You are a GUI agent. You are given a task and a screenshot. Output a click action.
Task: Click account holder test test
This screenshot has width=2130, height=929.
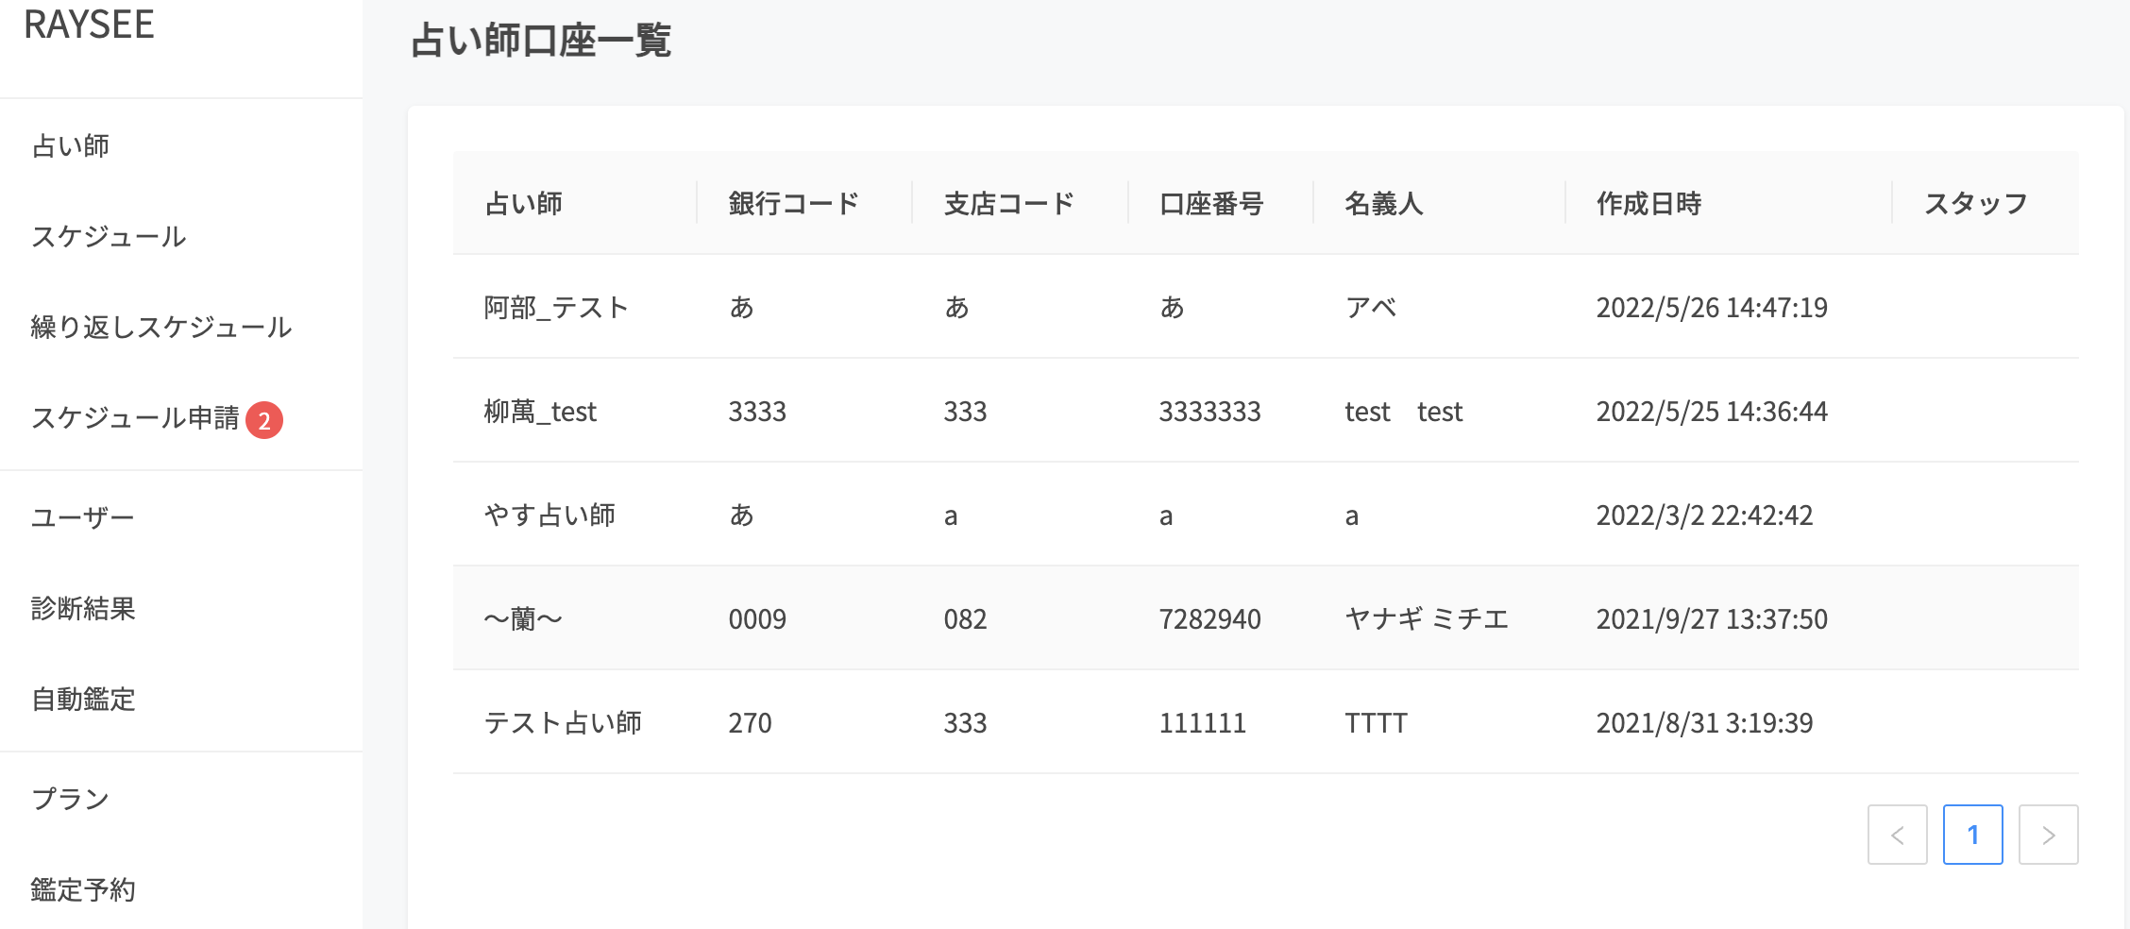click(1403, 411)
